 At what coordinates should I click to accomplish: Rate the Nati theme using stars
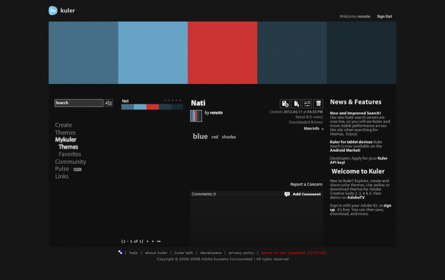[x=172, y=101]
